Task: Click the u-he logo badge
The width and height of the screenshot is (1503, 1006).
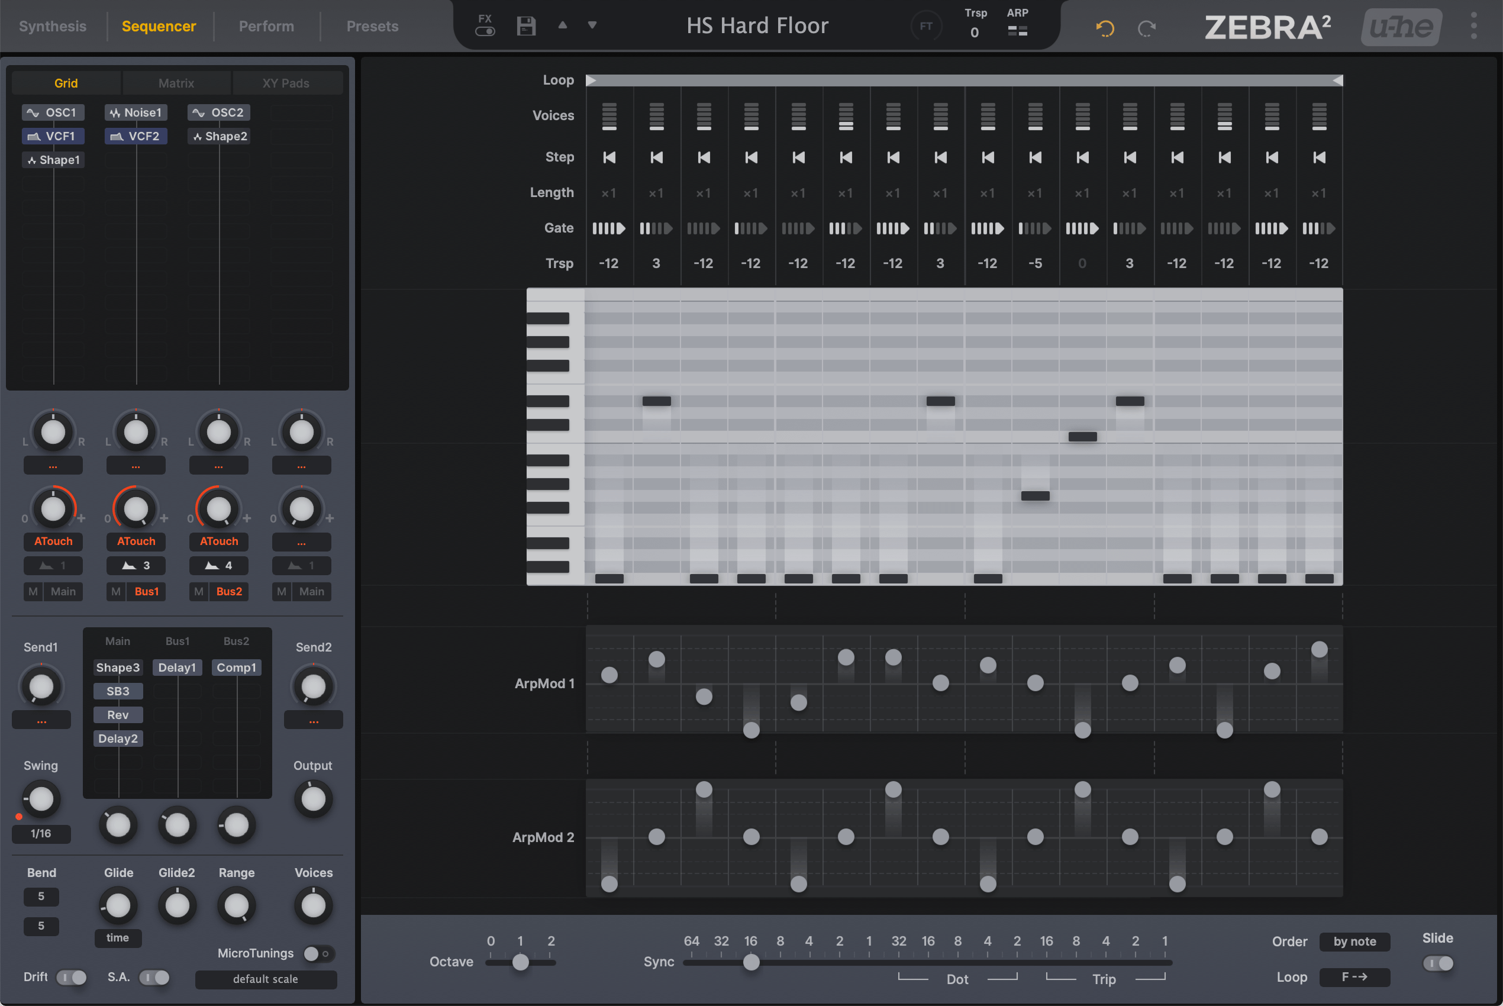Action: click(1402, 26)
